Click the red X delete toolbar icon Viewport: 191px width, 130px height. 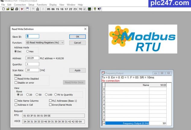point(22,9)
